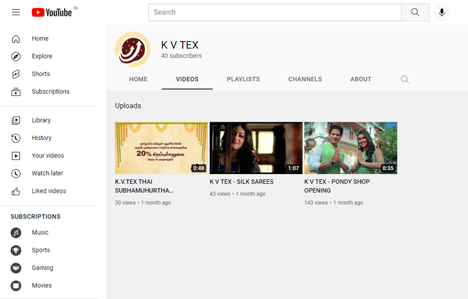Click the Sports trophy icon

[x=16, y=250]
